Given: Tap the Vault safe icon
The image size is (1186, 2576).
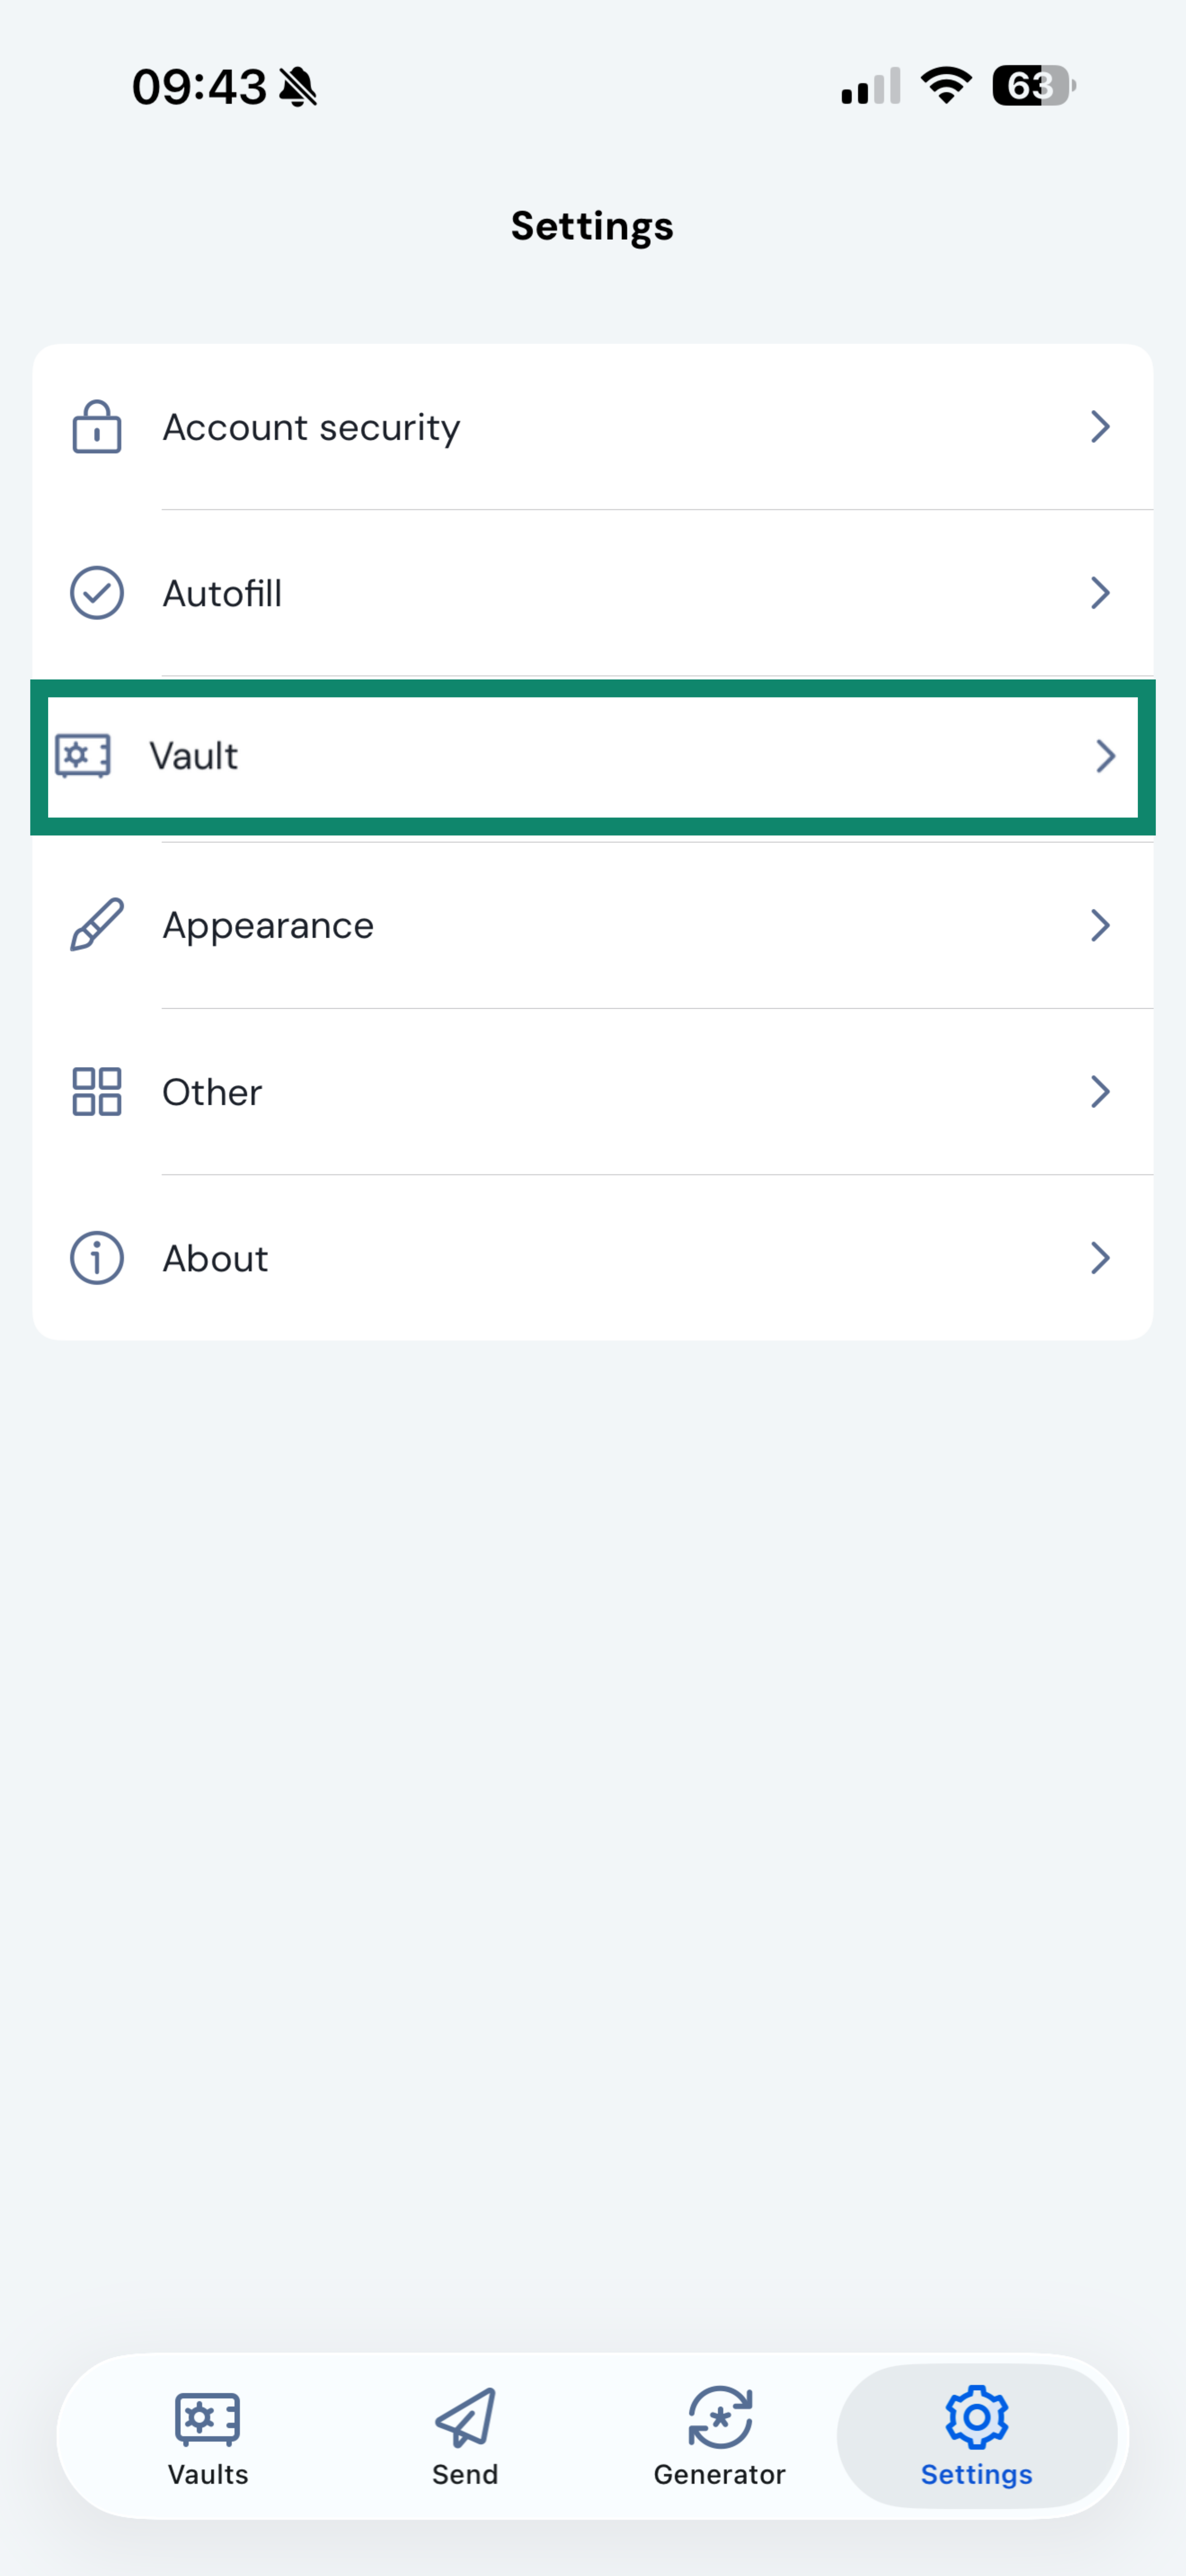Looking at the screenshot, I should [83, 756].
